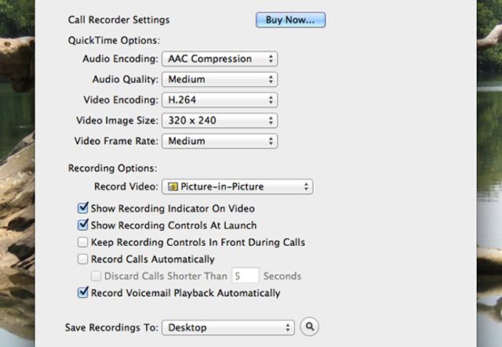Choose Save Recordings To location dropdown
Viewport: 502px width, 347px height.
[x=227, y=327]
